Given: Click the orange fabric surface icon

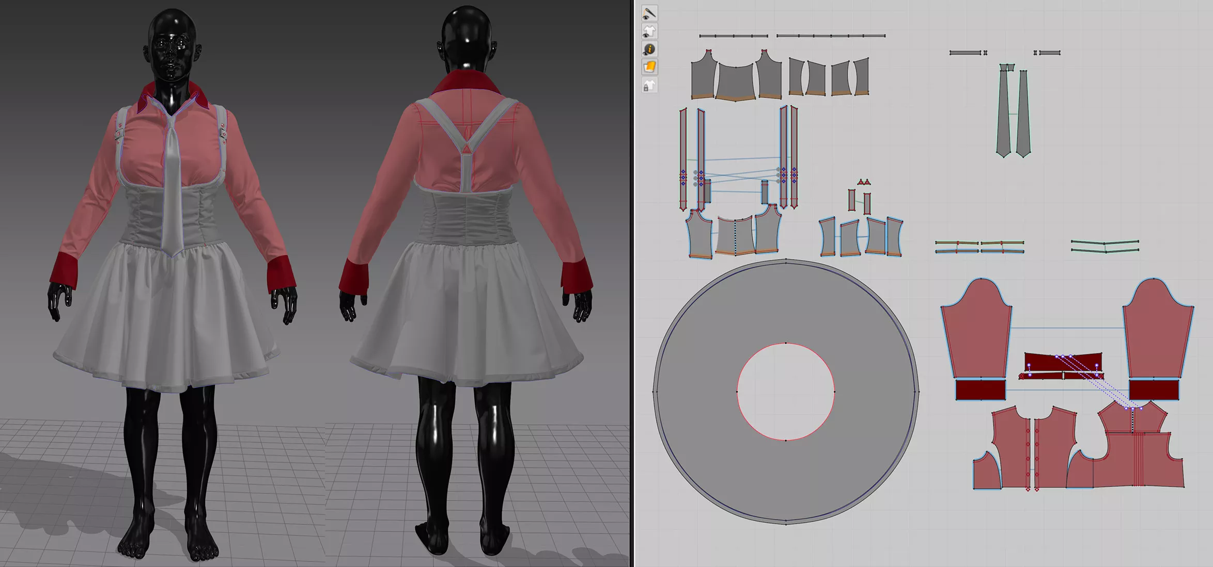Looking at the screenshot, I should coord(649,67).
